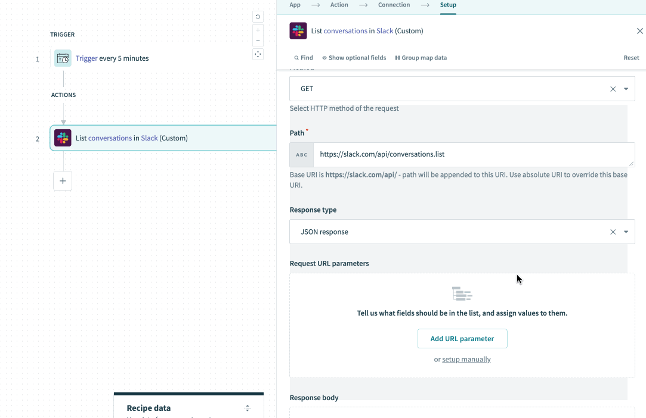Select the App tab in the breadcrumb
This screenshot has width=646, height=418.
(x=295, y=4)
